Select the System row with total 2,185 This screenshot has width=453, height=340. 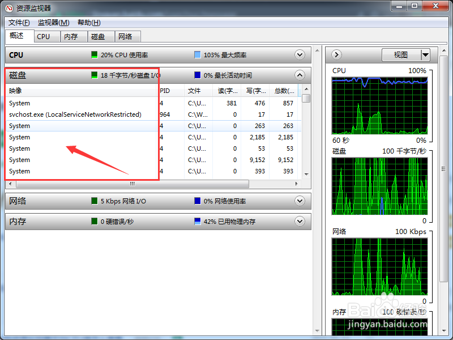153,137
